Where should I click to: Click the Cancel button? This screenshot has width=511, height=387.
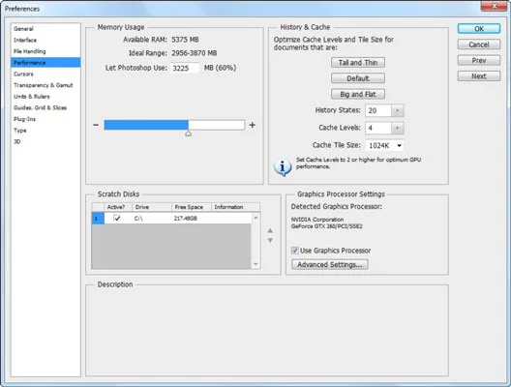click(479, 45)
